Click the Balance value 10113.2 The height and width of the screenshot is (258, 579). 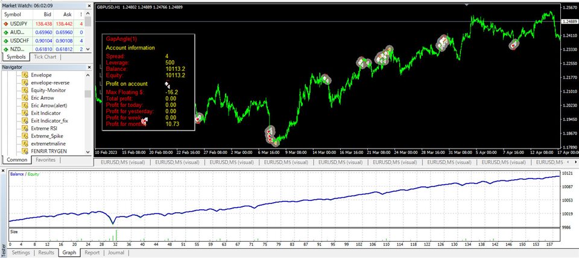pos(176,69)
